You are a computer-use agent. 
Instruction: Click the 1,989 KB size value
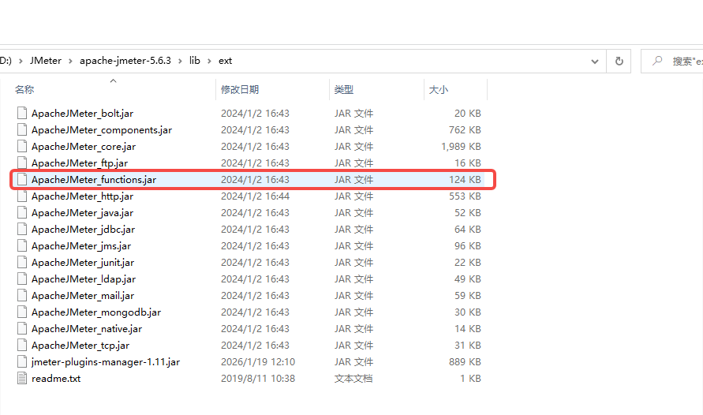[x=461, y=147]
